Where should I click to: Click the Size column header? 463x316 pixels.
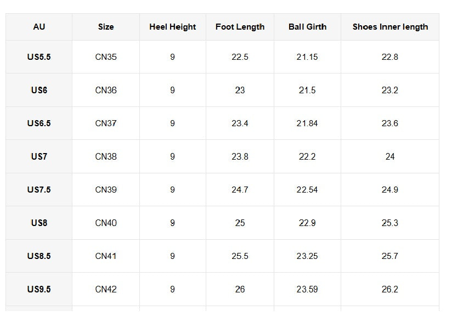106,27
